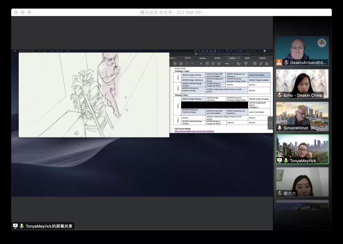This screenshot has width=343, height=244.
Task: Switch to the SUMC document tab
Action: [218, 58]
